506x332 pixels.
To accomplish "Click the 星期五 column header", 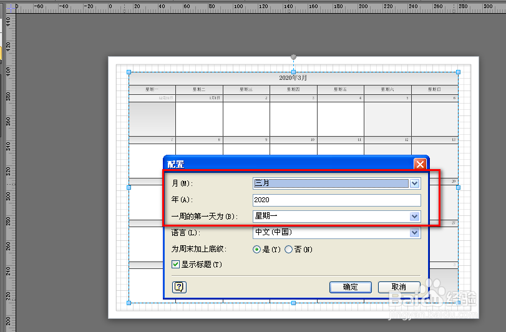I will pyautogui.click(x=341, y=89).
